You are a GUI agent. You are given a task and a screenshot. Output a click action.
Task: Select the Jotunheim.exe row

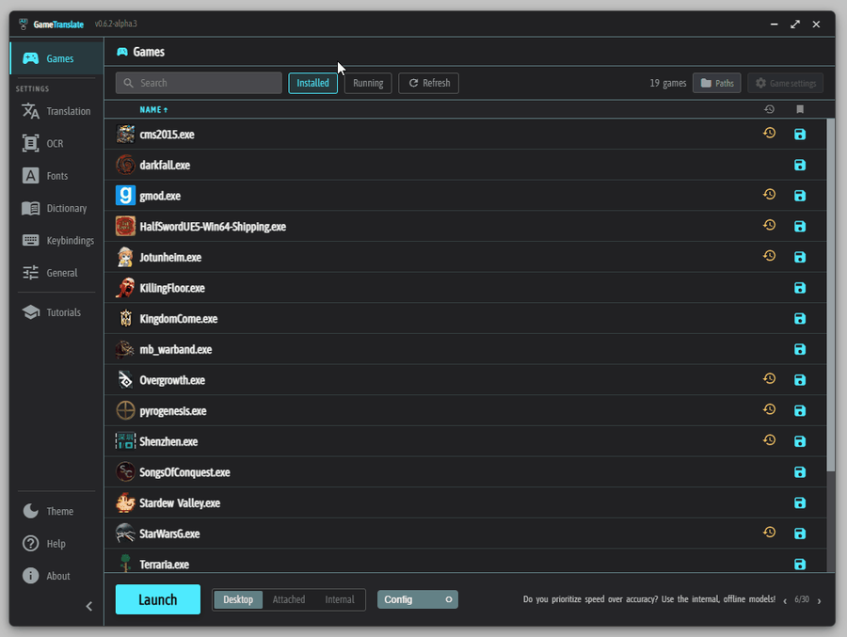tap(465, 257)
